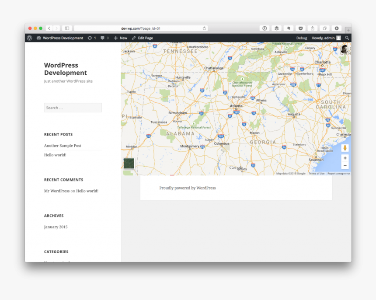Image resolution: width=376 pixels, height=300 pixels.
Task: Open the Safari downloads button
Action: (x=337, y=28)
